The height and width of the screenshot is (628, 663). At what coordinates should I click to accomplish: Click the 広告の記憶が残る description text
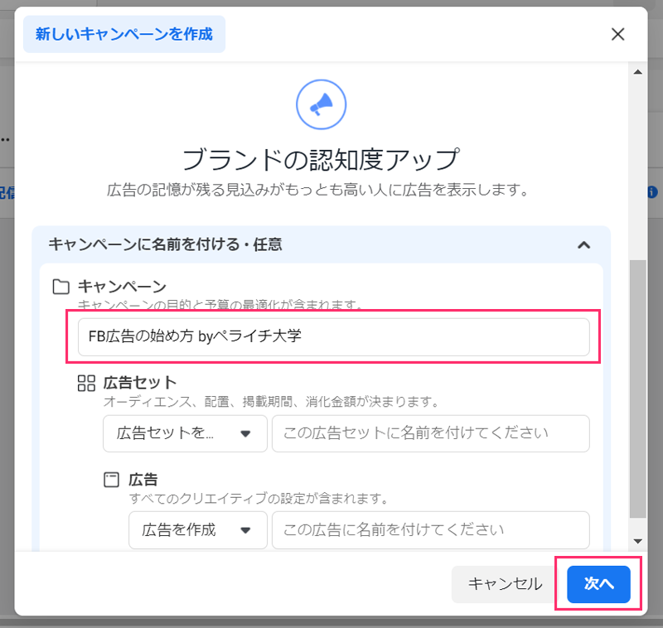[317, 191]
